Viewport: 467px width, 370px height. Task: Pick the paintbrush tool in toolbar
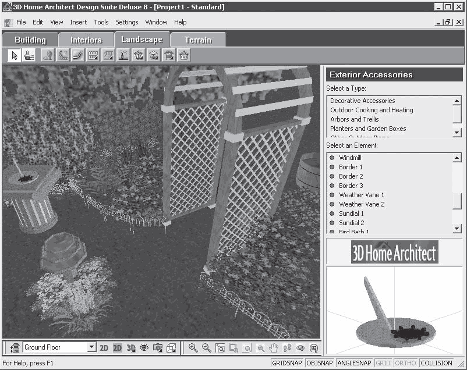(x=29, y=55)
